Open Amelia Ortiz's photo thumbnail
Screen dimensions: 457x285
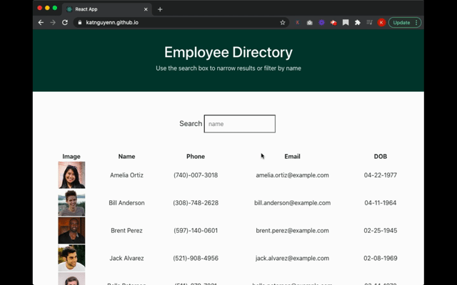pyautogui.click(x=71, y=175)
